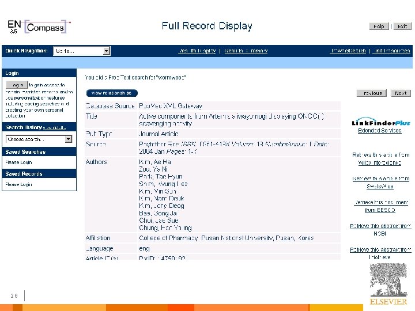
Task: Click Please Login under Saved Searches
Action: click(x=18, y=162)
